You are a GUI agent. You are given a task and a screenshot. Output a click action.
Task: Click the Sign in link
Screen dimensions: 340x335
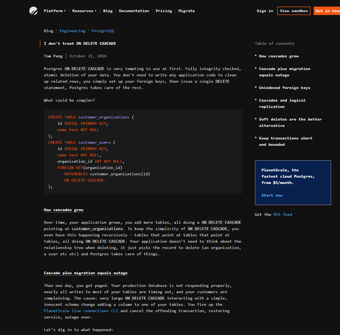[265, 11]
